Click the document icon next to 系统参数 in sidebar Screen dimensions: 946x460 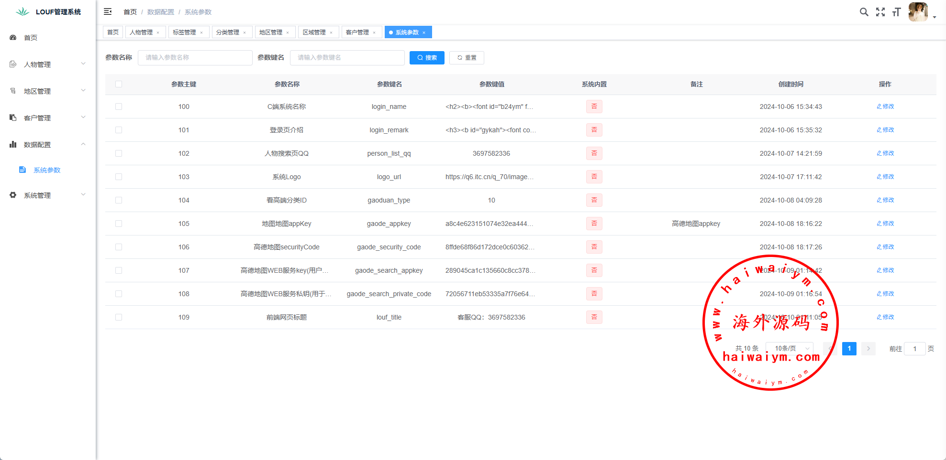pos(22,170)
